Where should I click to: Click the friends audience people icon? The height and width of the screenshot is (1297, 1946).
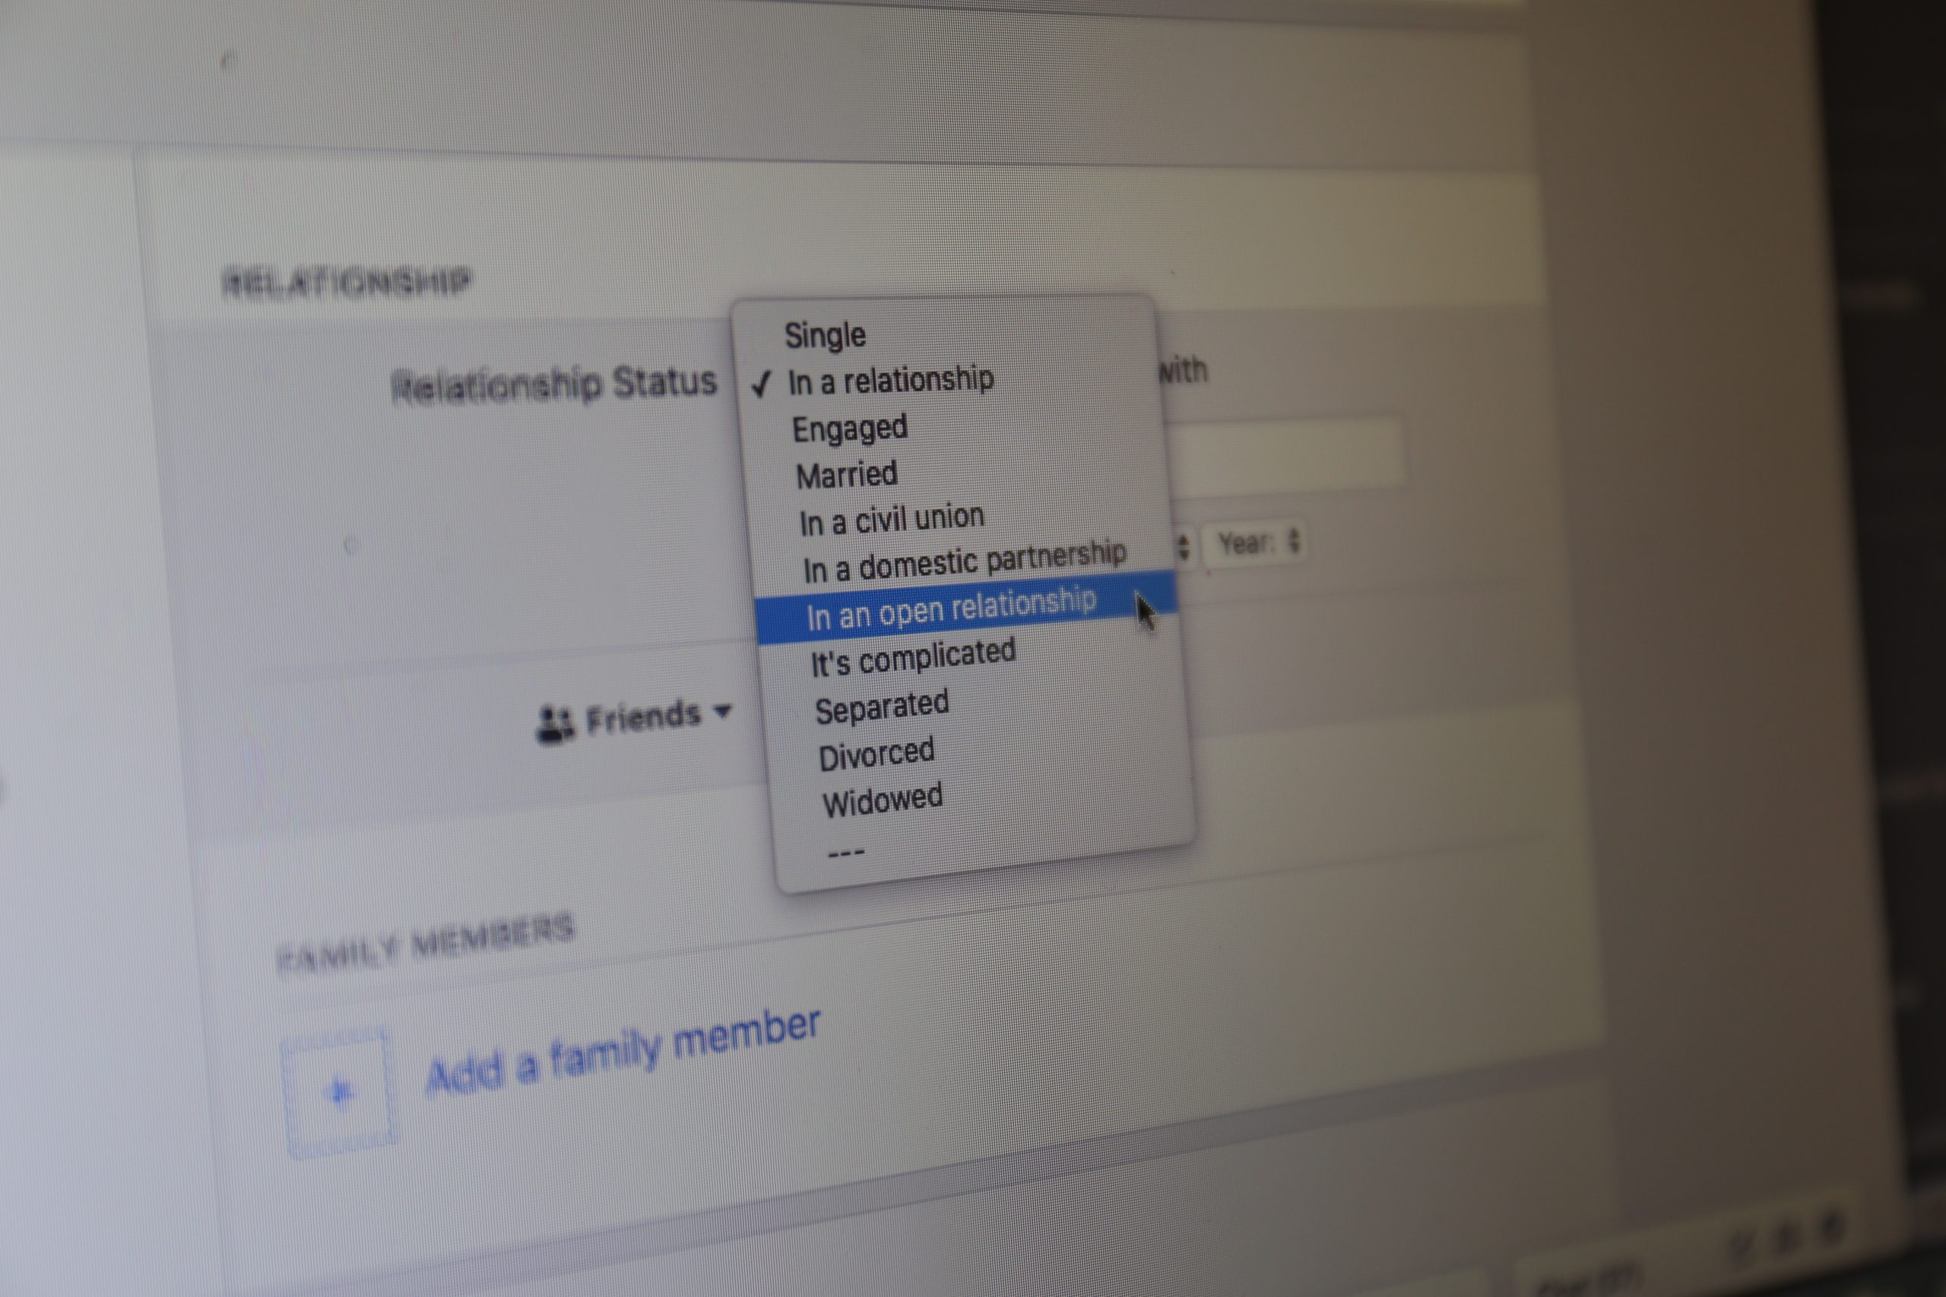point(554,725)
